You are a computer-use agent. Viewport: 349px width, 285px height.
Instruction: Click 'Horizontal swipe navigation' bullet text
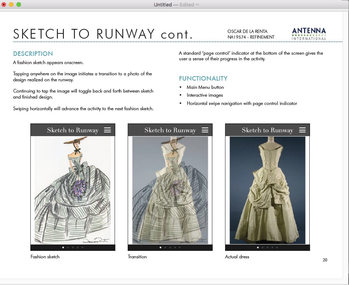click(x=242, y=103)
